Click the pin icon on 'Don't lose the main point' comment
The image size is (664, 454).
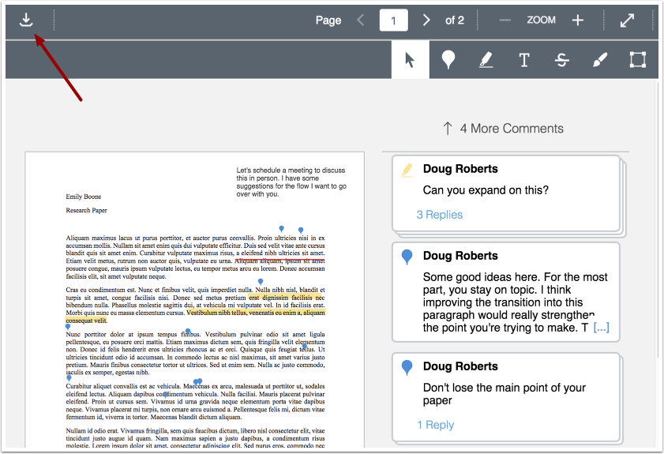(407, 367)
